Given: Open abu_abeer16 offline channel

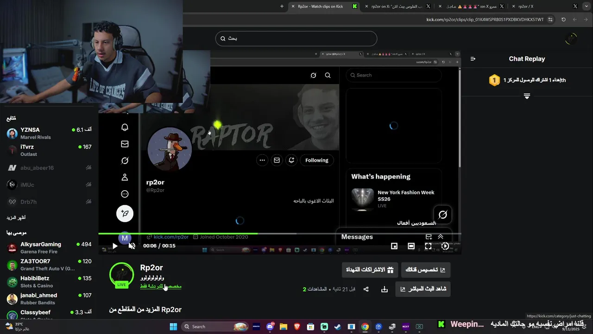Looking at the screenshot, I should (x=49, y=168).
